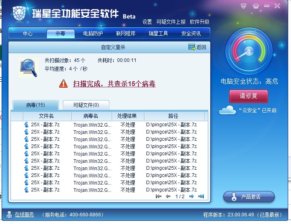The image size is (291, 224).
Task: Click the 自定义查杀 panel title
Action: point(113,47)
